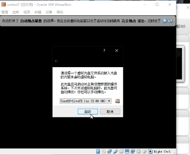Click the video capture status bar icon
190x155 pixels.
coord(133,152)
